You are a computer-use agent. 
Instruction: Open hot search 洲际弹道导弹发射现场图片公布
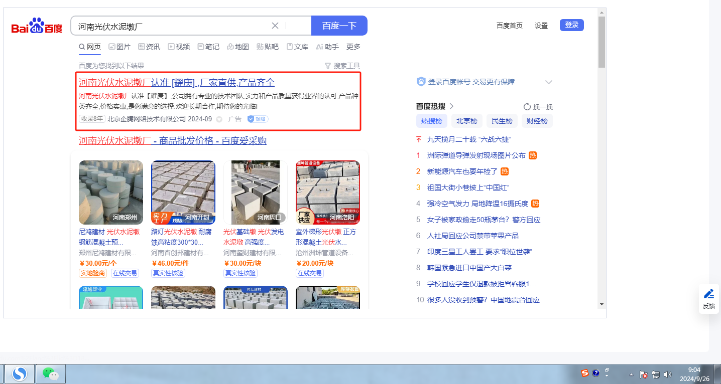(x=476, y=155)
